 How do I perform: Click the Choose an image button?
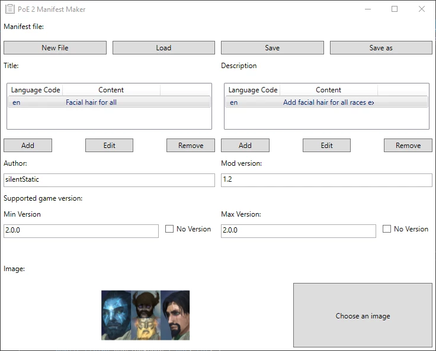coord(363,315)
